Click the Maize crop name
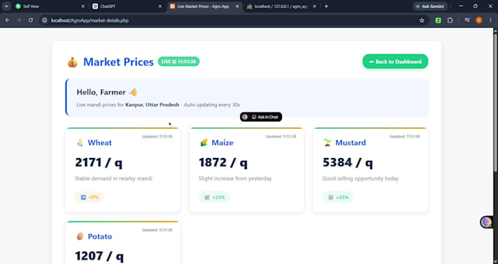The image size is (498, 264). [223, 143]
